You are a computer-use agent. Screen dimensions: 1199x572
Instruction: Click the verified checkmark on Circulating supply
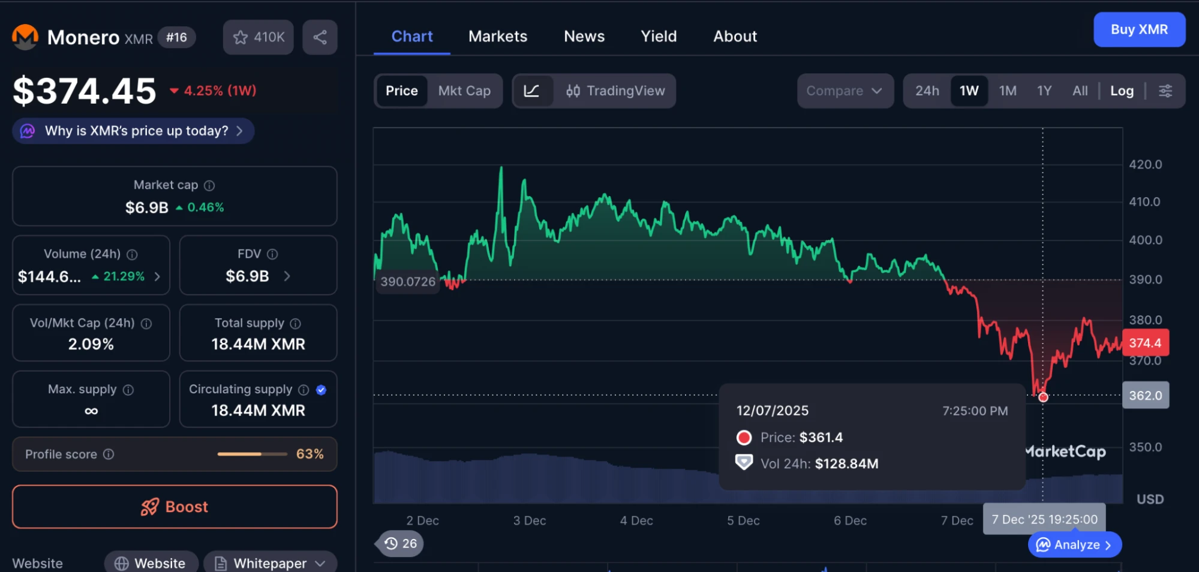click(x=321, y=390)
